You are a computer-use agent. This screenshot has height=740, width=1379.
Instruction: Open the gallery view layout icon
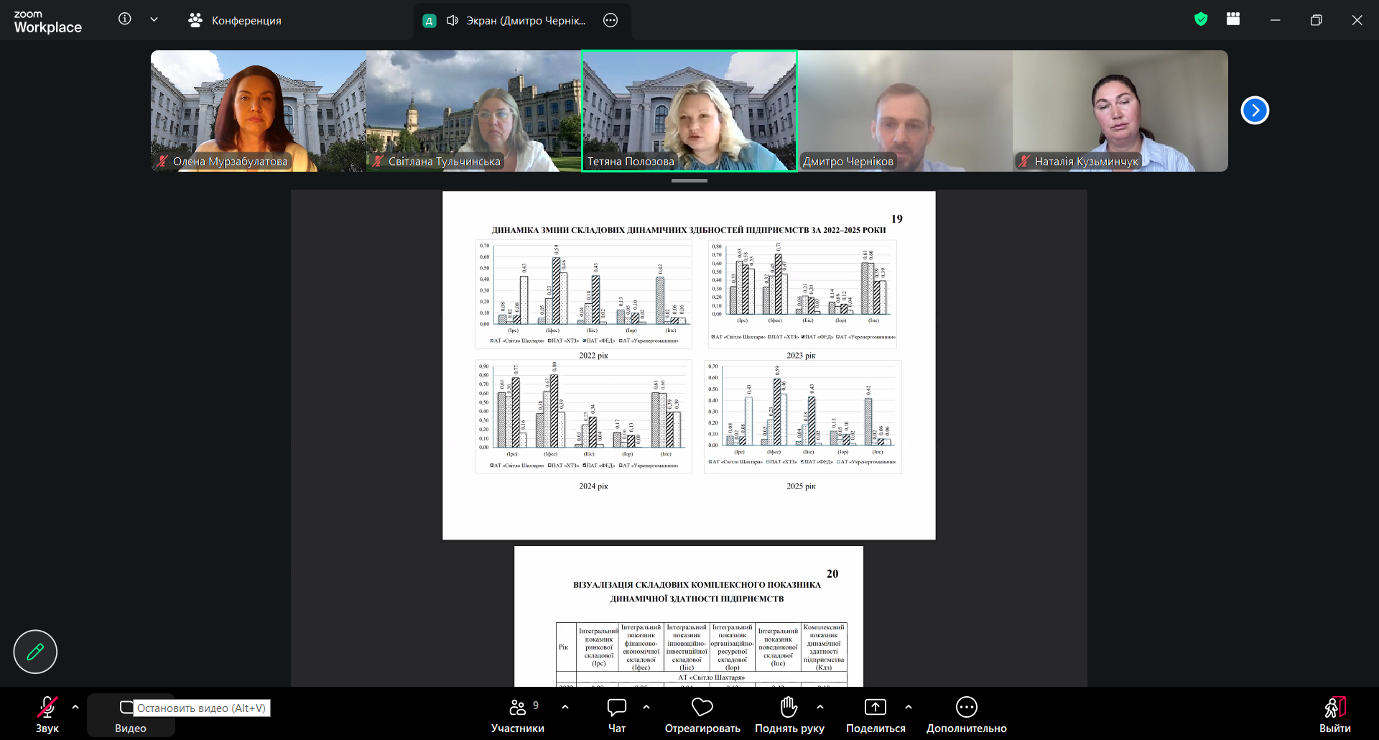(x=1233, y=19)
